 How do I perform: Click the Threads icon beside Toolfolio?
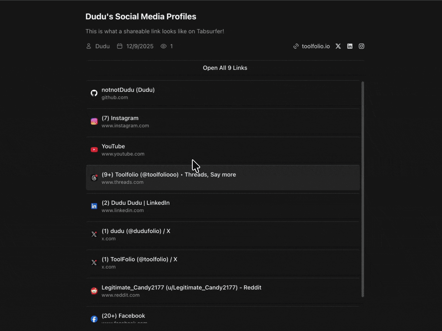click(x=94, y=178)
